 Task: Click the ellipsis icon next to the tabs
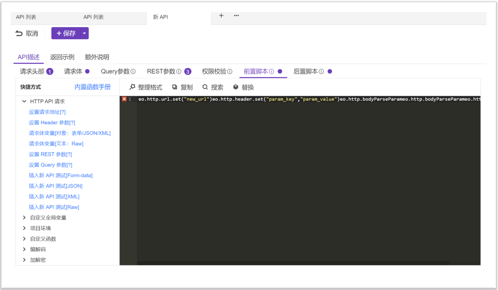(236, 15)
